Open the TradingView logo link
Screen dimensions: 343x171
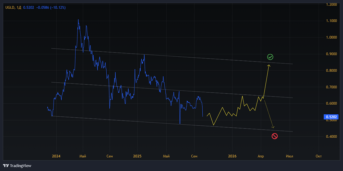(17, 166)
